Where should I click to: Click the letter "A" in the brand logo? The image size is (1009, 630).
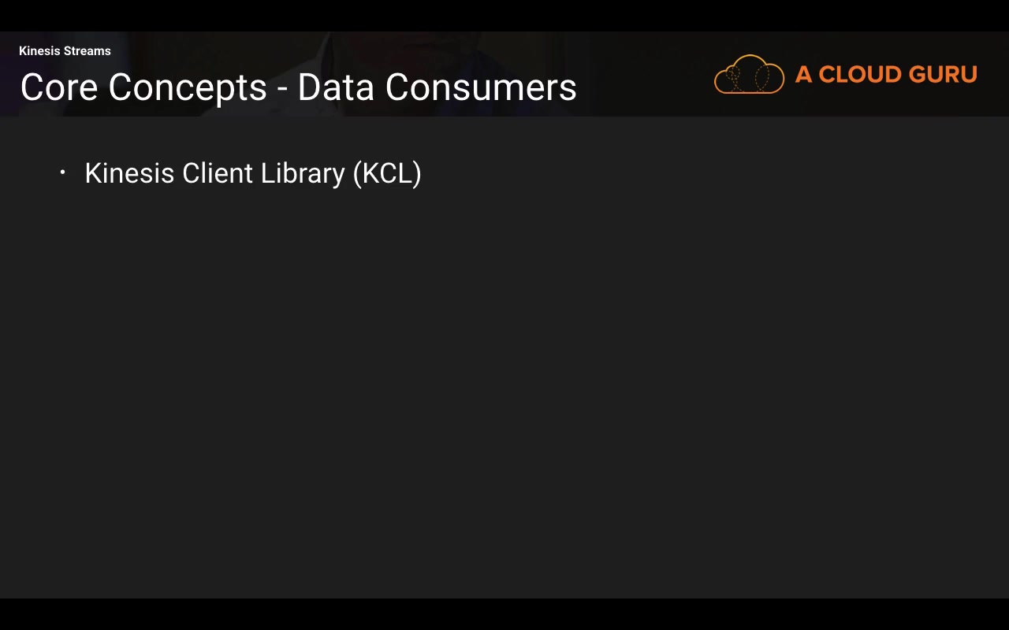point(803,75)
